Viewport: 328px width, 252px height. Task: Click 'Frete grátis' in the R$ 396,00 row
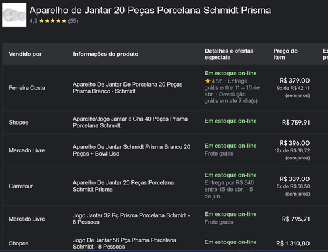[218, 154]
